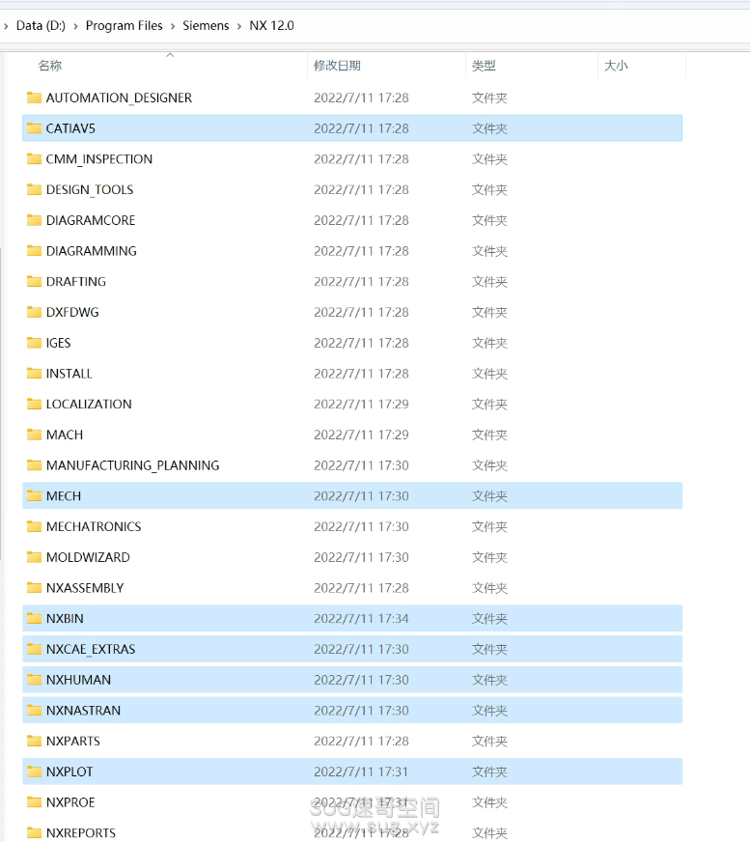Sort by 大小 column header
The height and width of the screenshot is (842, 750).
(616, 66)
